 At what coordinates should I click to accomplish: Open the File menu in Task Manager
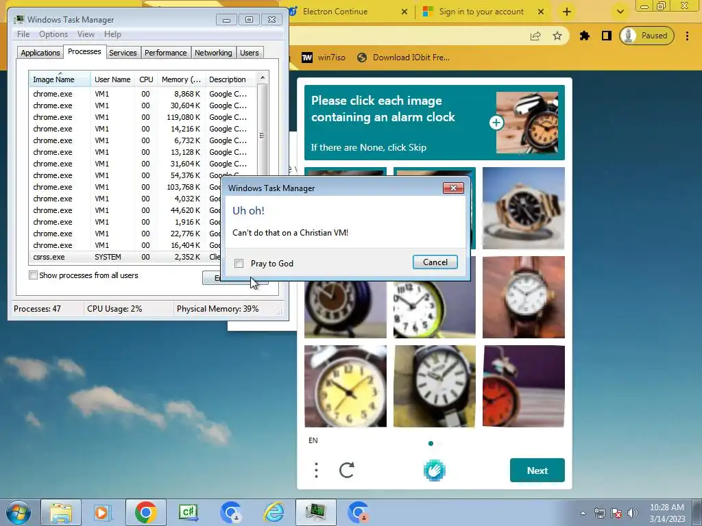point(23,34)
